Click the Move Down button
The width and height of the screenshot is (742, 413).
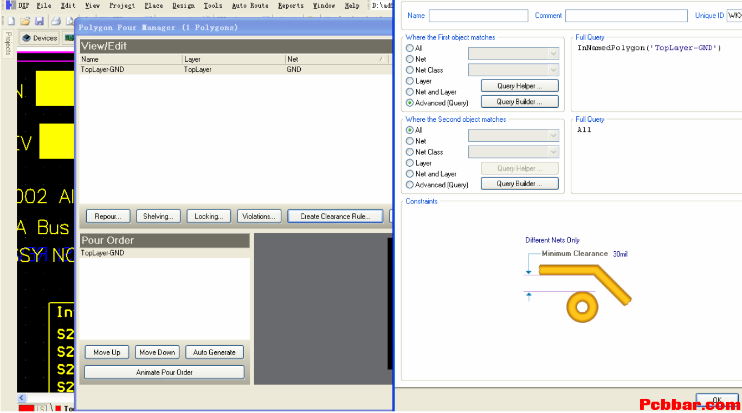157,352
